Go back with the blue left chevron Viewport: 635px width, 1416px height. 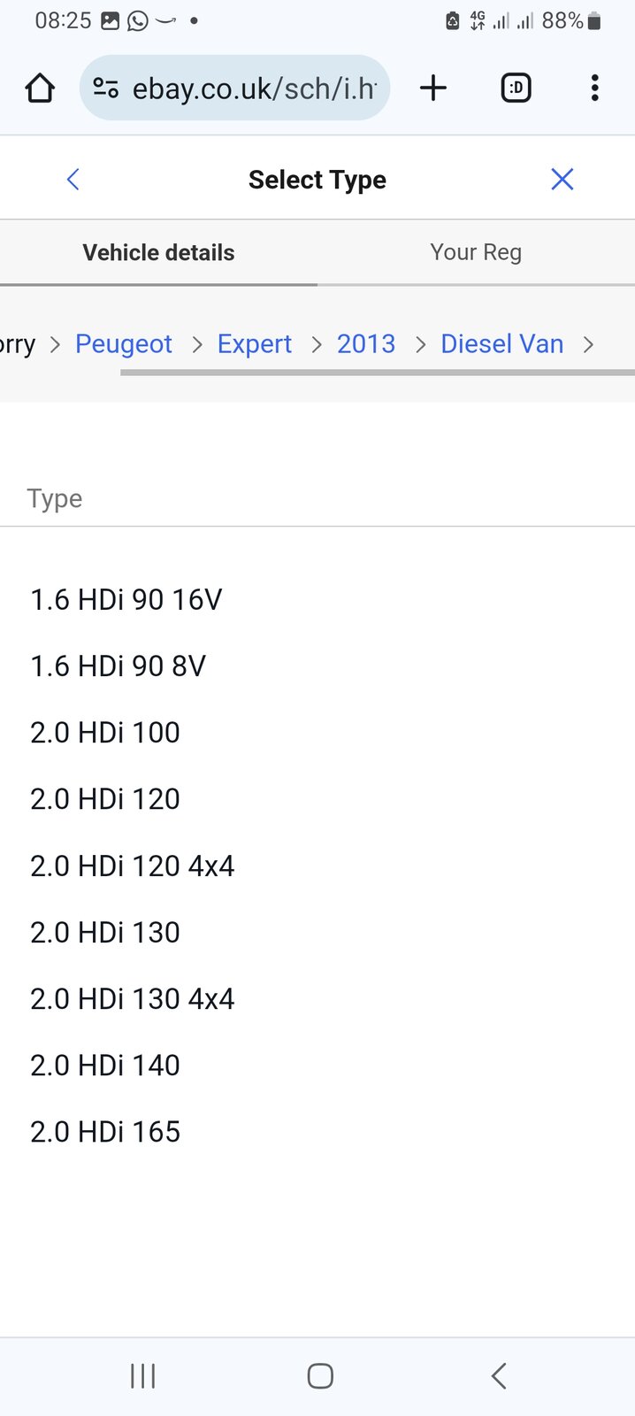(73, 179)
